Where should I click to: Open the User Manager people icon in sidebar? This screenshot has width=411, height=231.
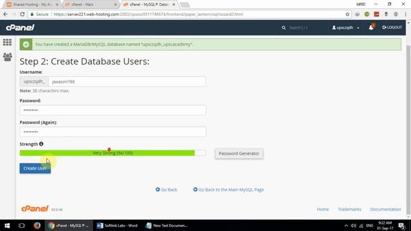pyautogui.click(x=7, y=57)
